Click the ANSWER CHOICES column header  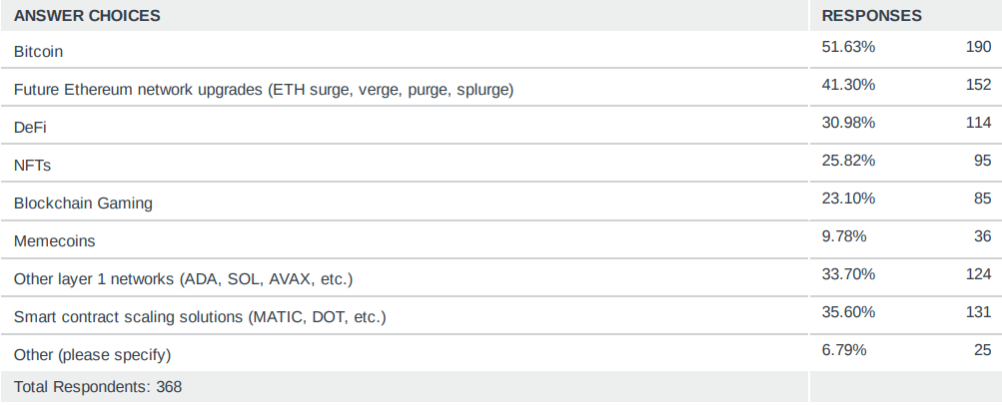(x=87, y=16)
